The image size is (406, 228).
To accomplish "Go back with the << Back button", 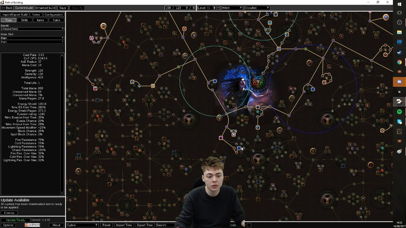I will tap(7, 8).
